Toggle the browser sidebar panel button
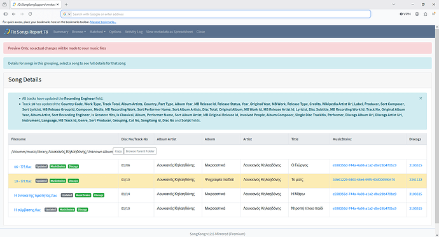Screen dimensions: 439x237 (x=5, y=14)
